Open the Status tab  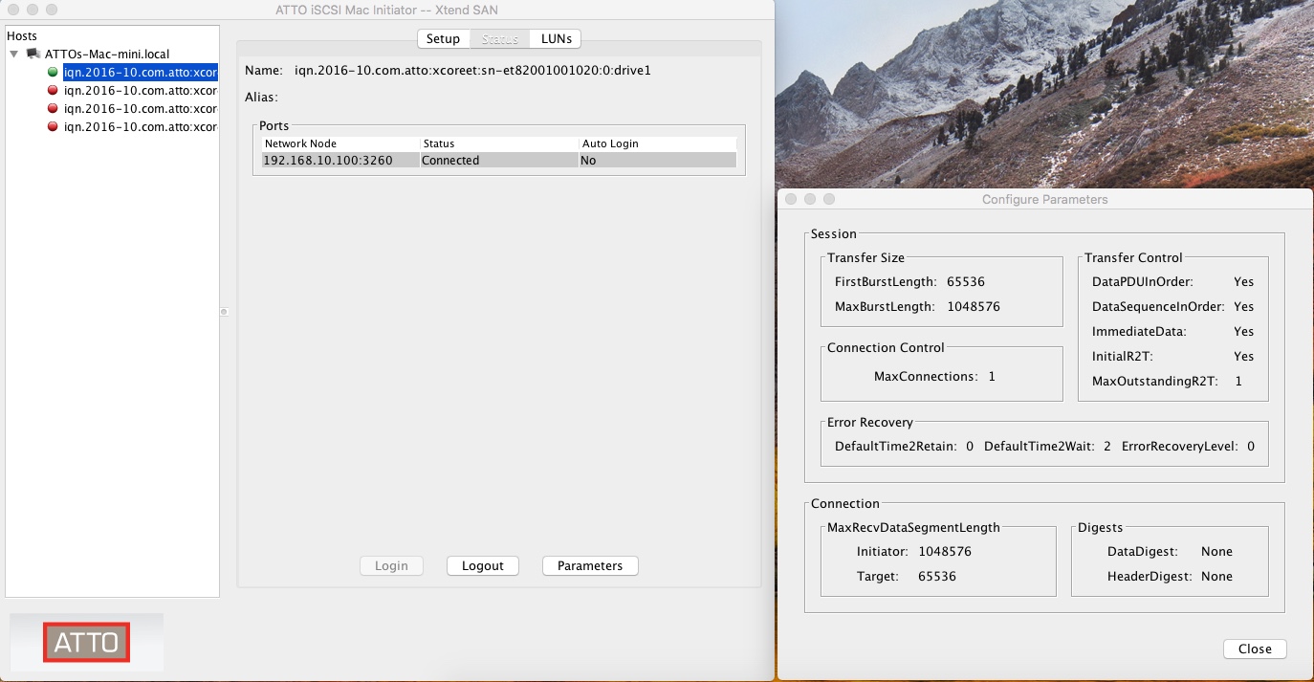pos(499,39)
